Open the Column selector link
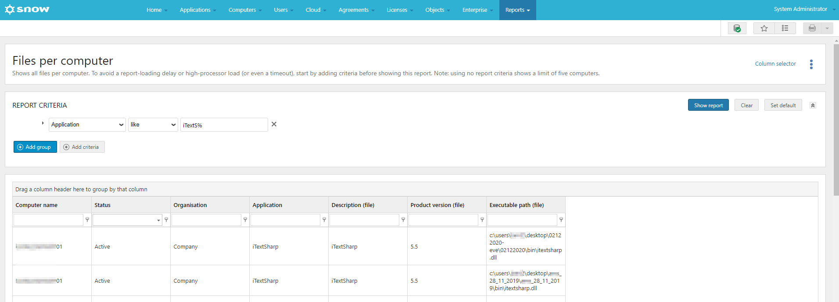839x302 pixels. pos(775,64)
